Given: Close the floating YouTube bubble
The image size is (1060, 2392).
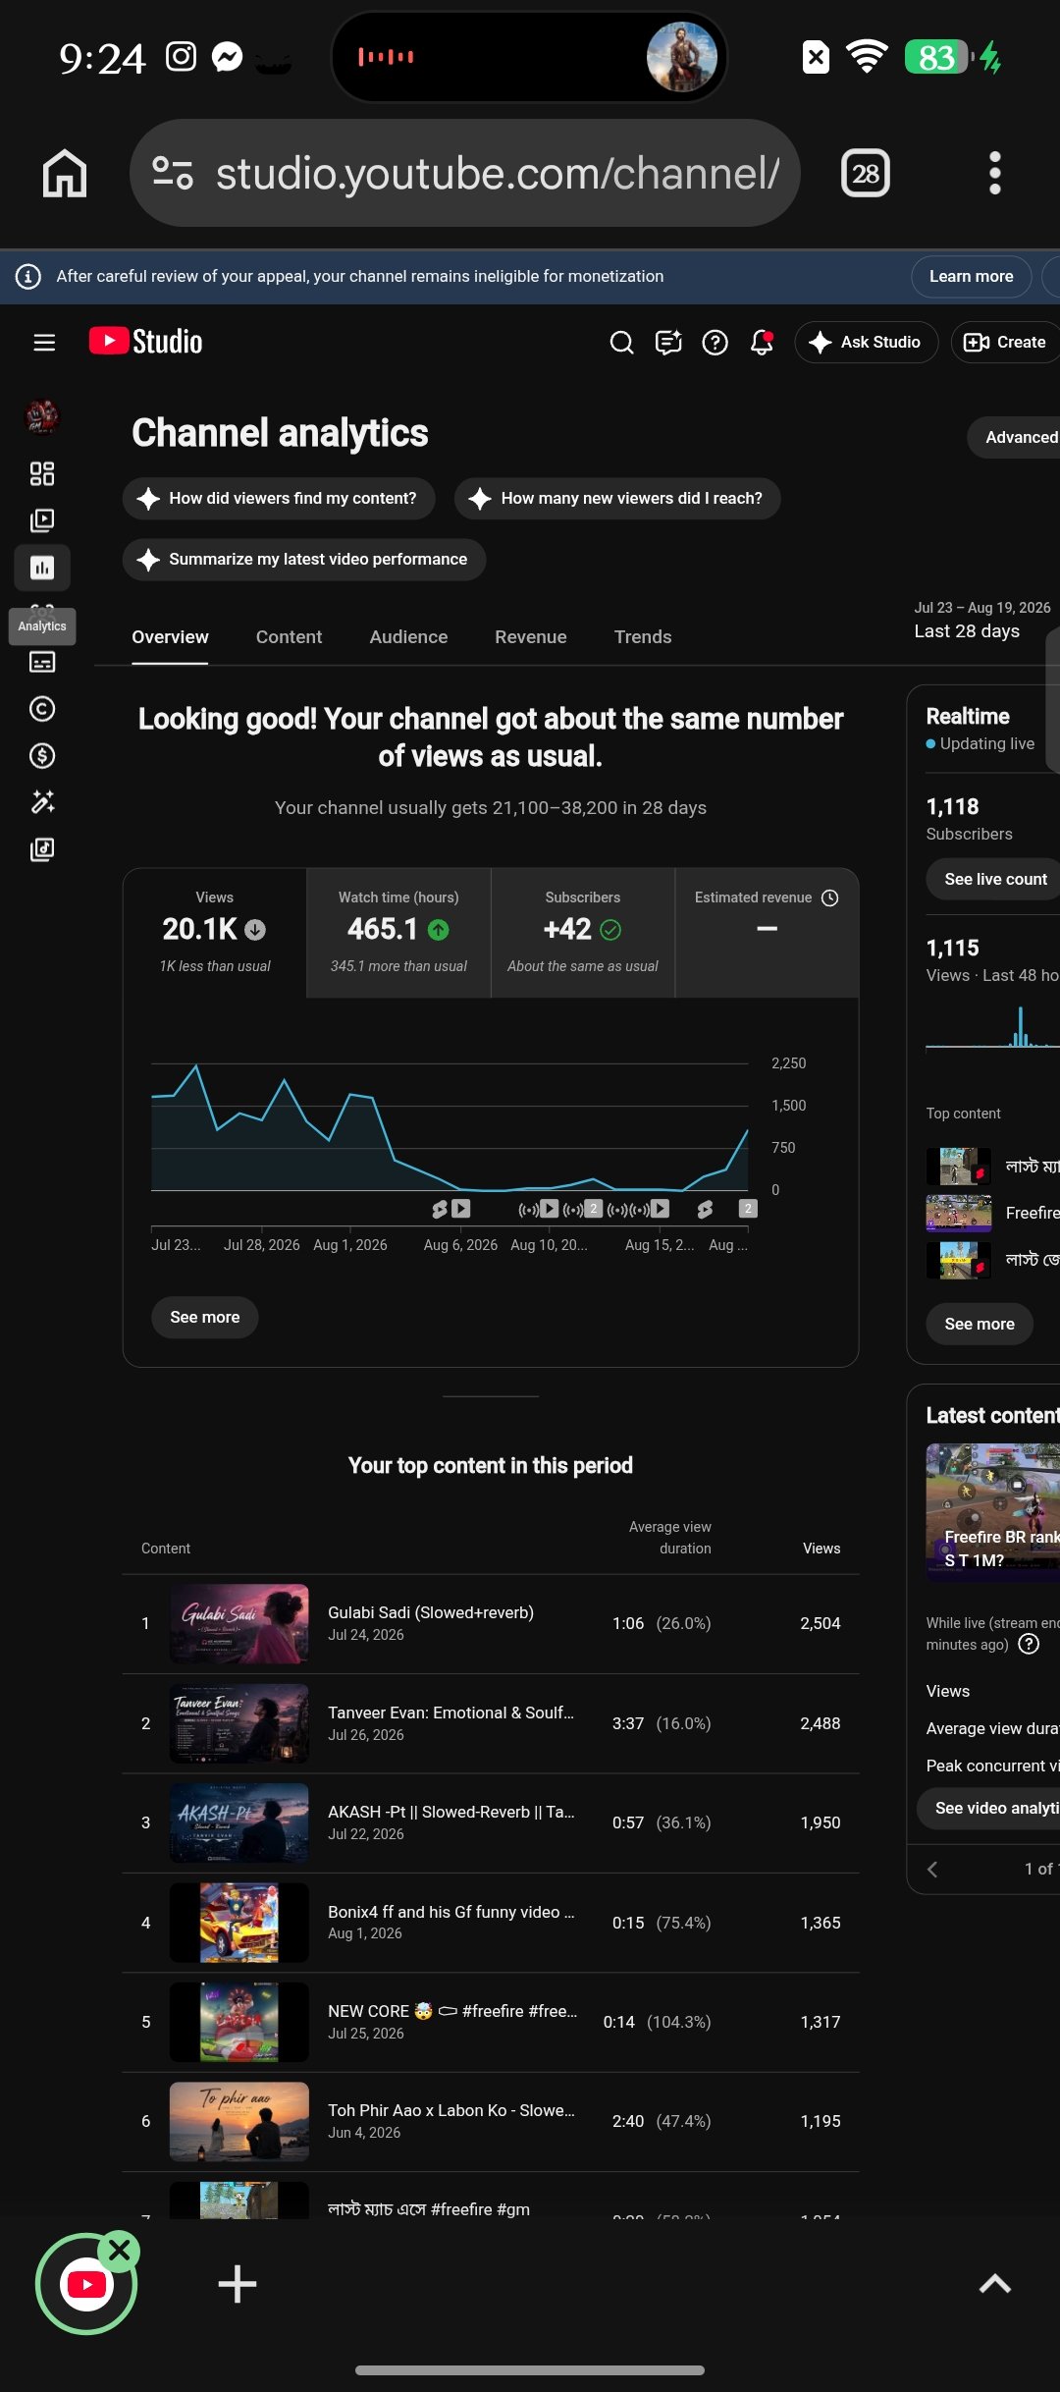Looking at the screenshot, I should pyautogui.click(x=120, y=2250).
